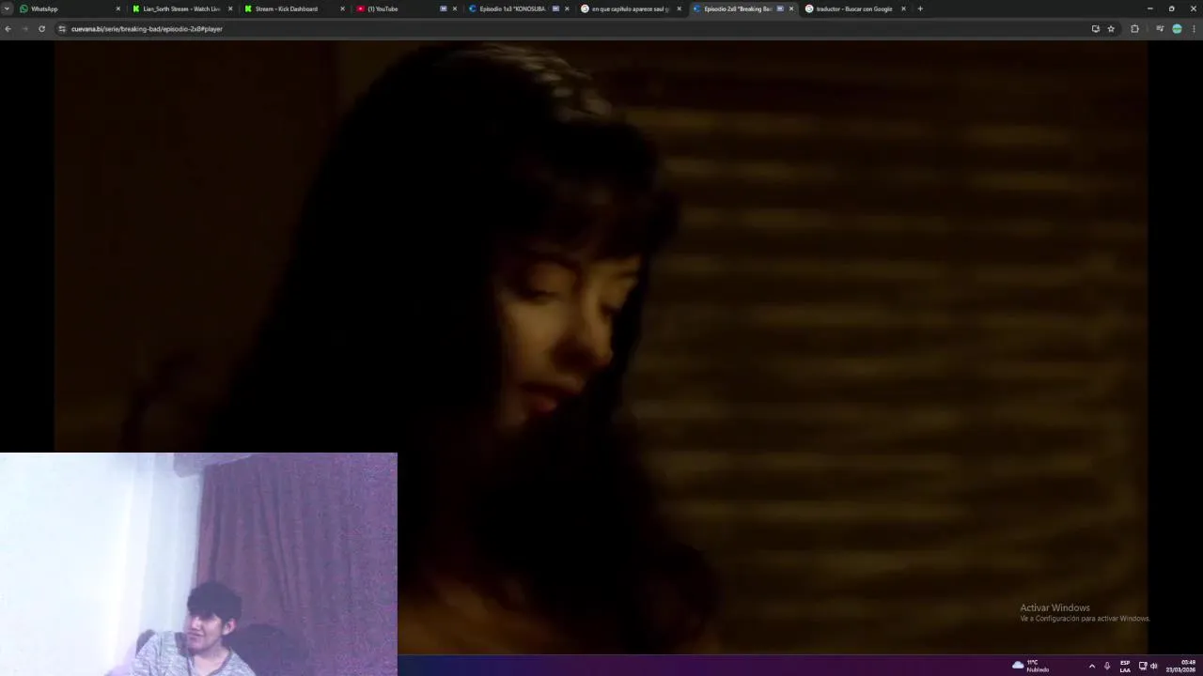Open the Chrome profile avatar
The width and height of the screenshot is (1203, 676).
pyautogui.click(x=1177, y=29)
